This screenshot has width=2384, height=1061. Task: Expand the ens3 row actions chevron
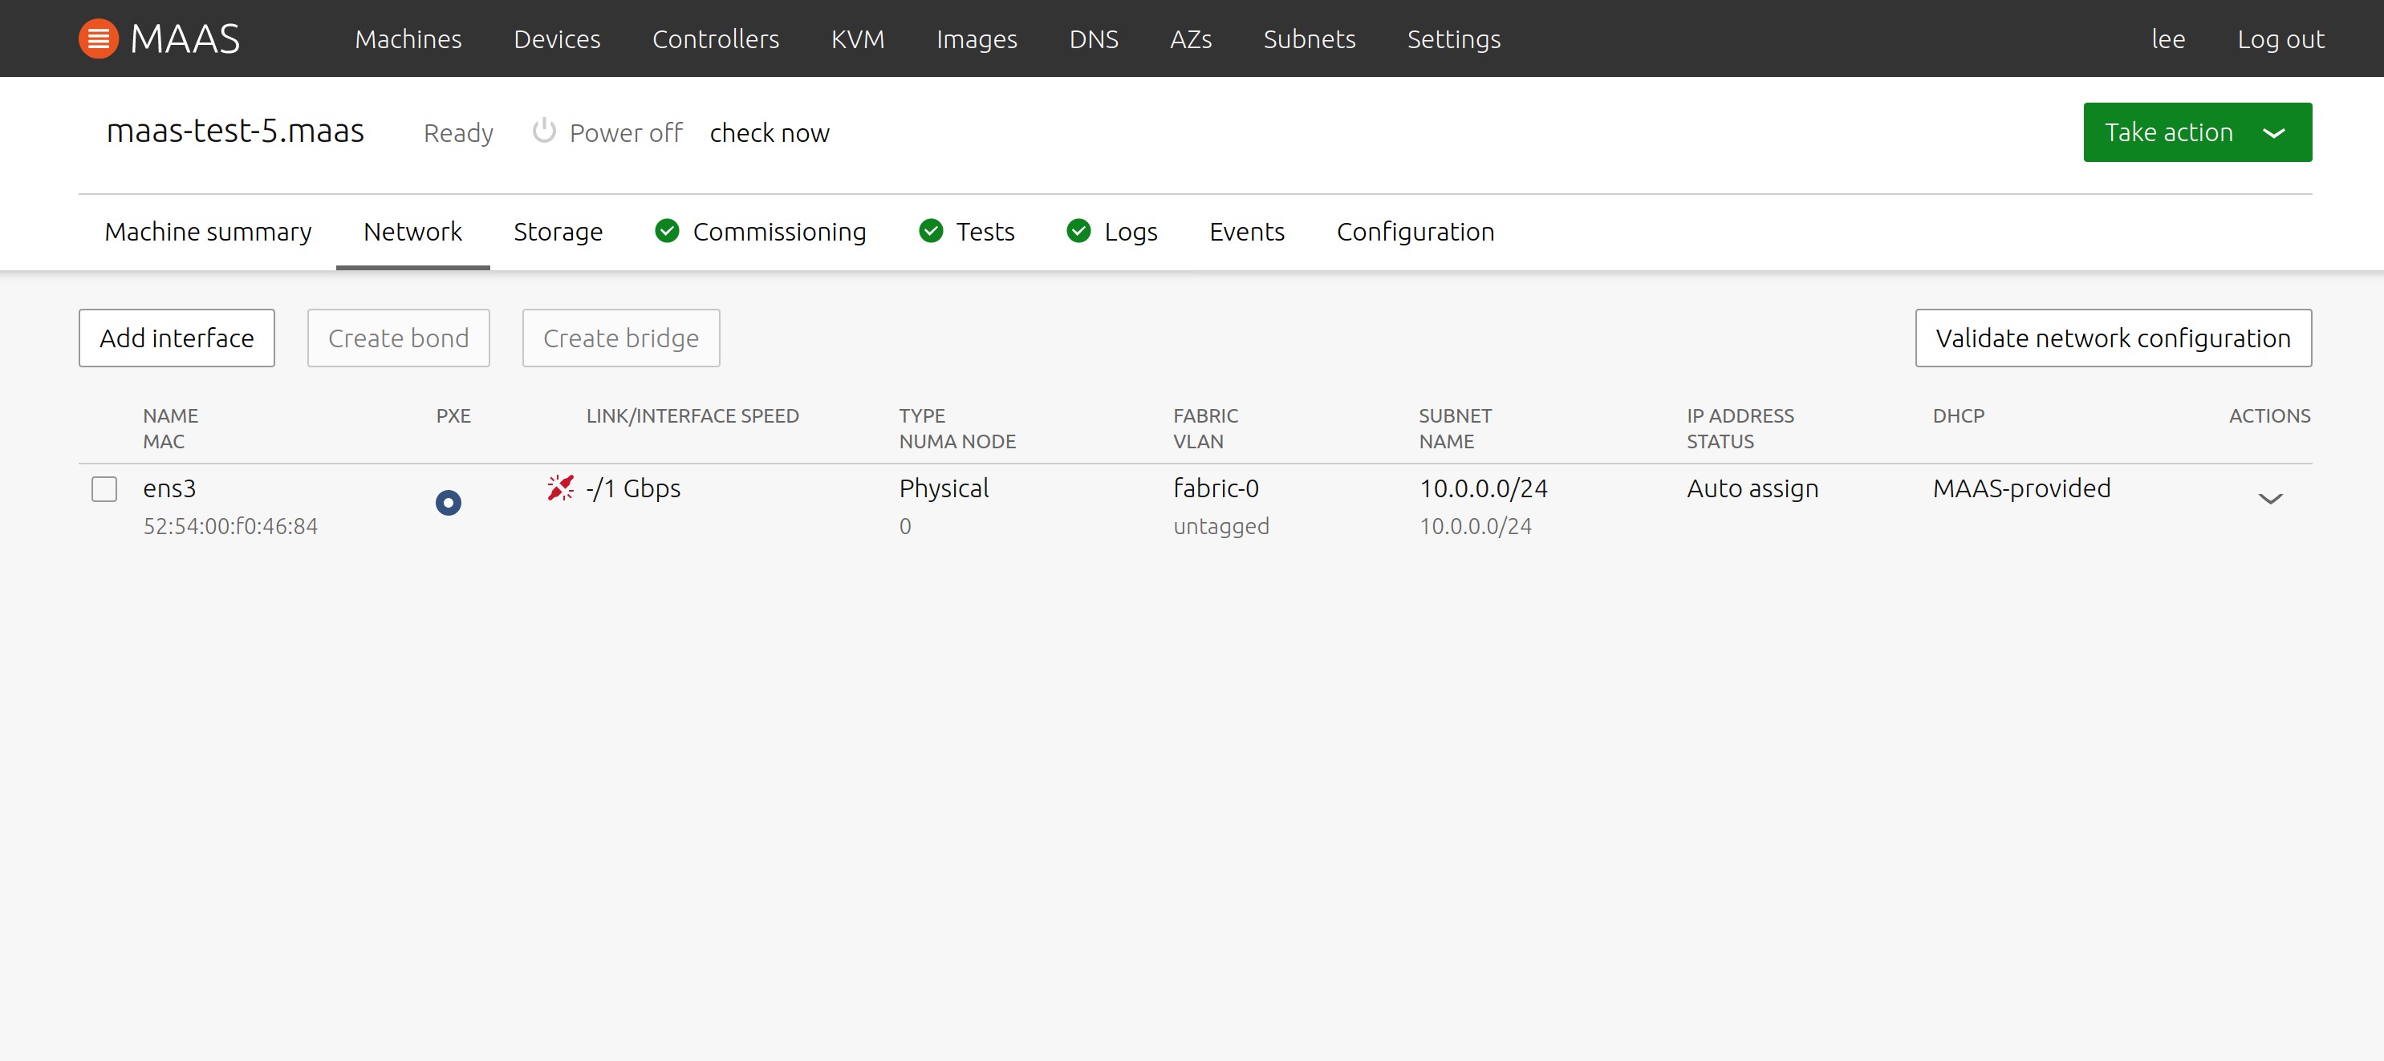[x=2269, y=499]
